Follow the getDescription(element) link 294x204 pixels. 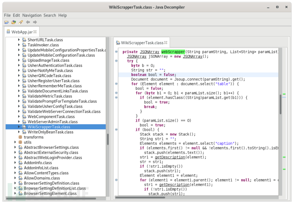(170, 157)
